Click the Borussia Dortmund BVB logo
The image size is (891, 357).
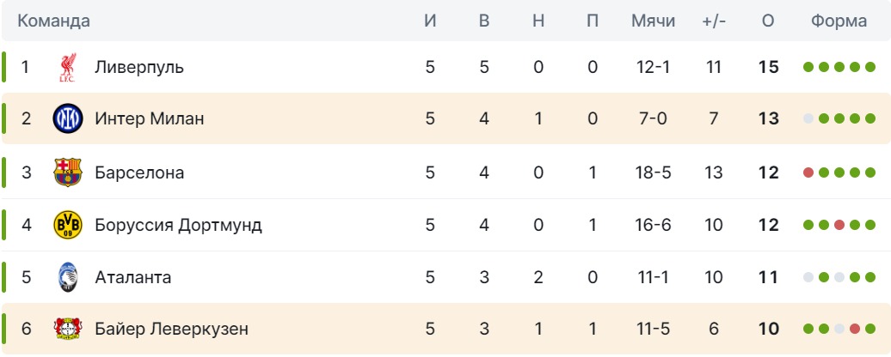tap(67, 225)
